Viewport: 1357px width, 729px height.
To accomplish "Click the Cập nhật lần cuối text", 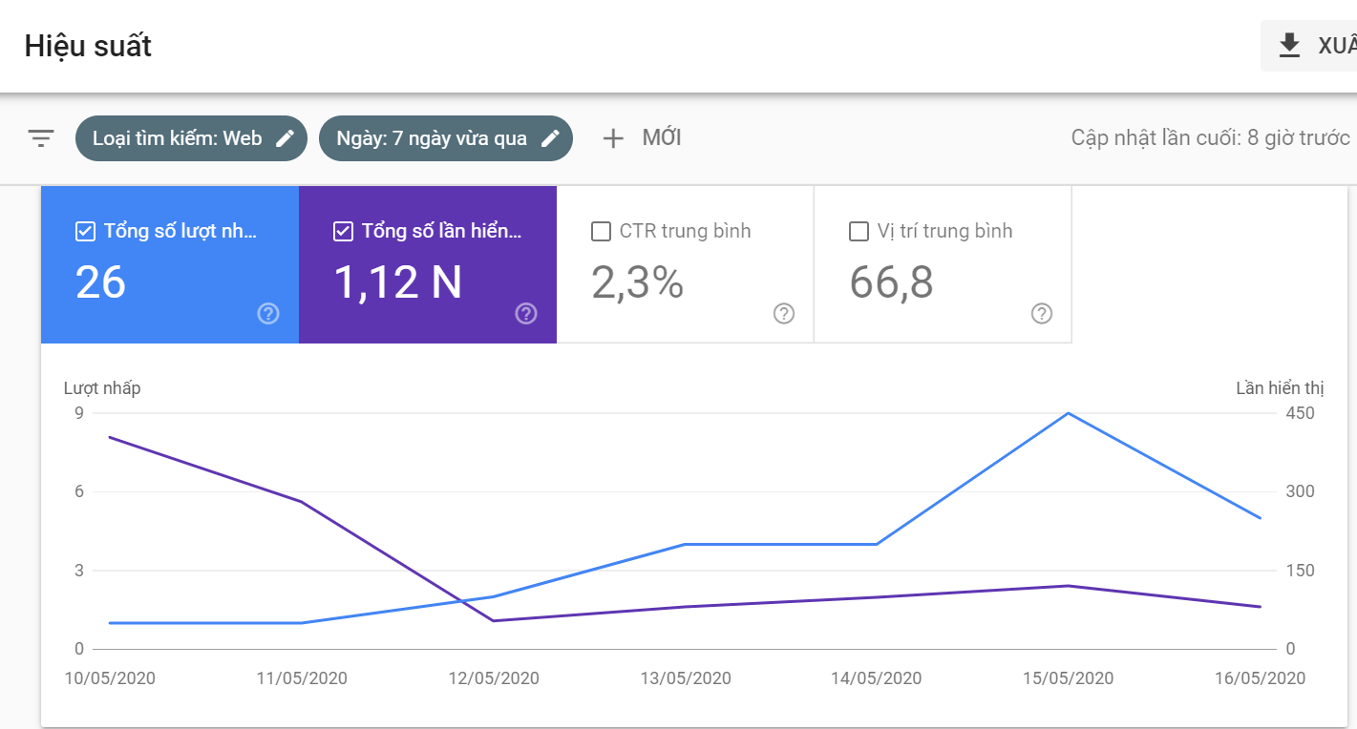I will click(x=1210, y=138).
